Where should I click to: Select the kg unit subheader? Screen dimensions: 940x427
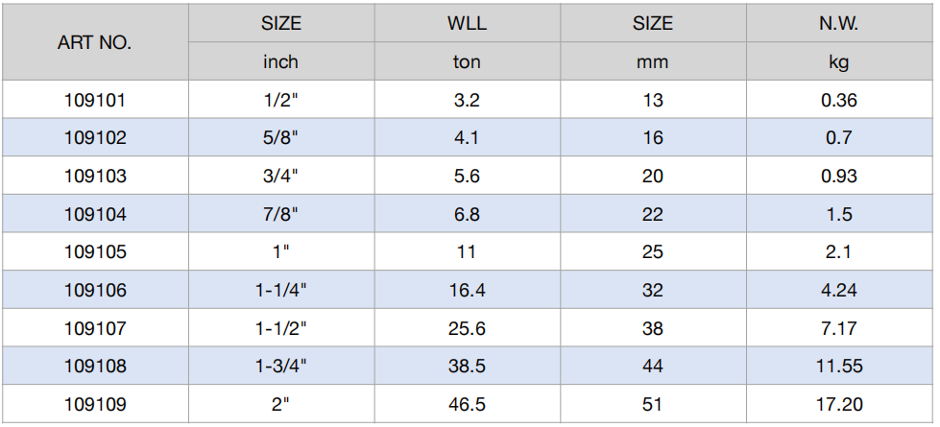pyautogui.click(x=838, y=62)
